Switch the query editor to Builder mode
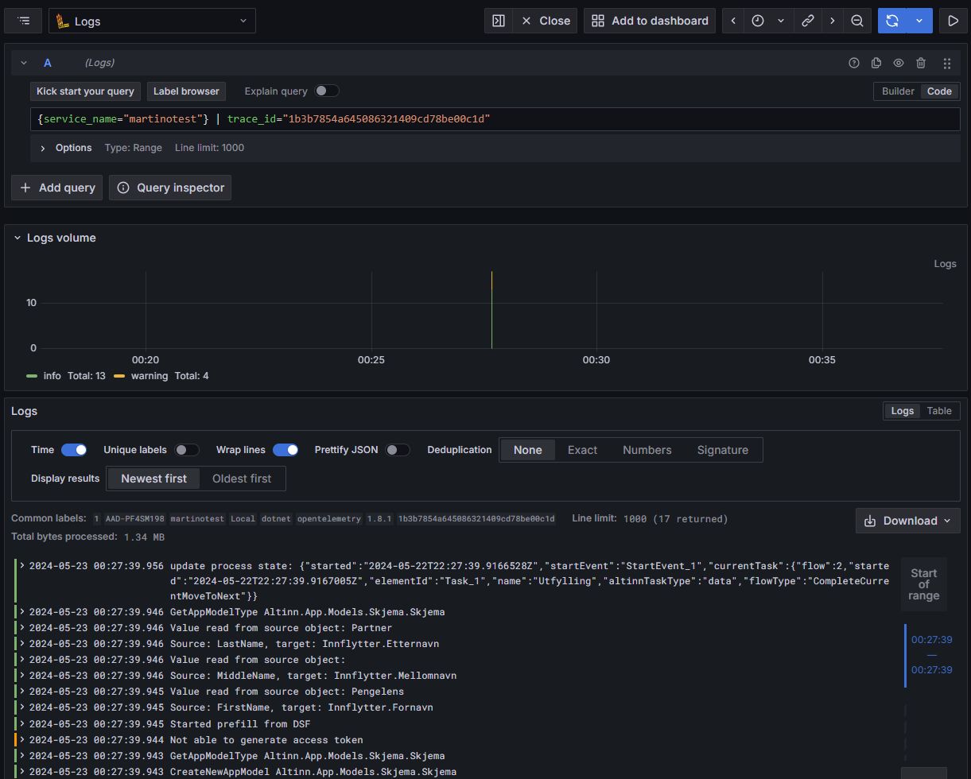 click(x=898, y=91)
